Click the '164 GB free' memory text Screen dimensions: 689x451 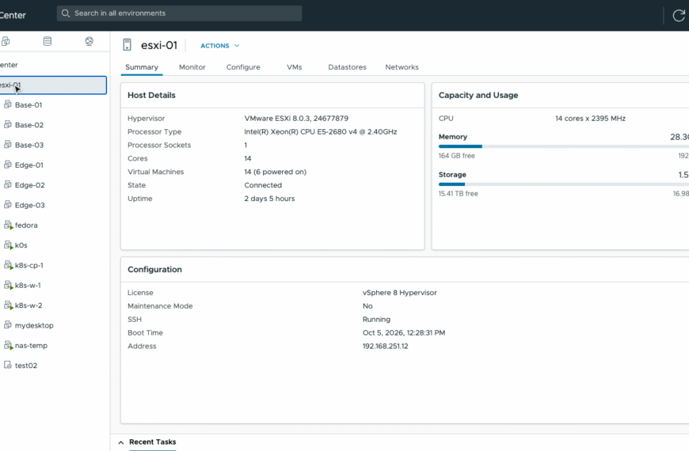point(456,156)
